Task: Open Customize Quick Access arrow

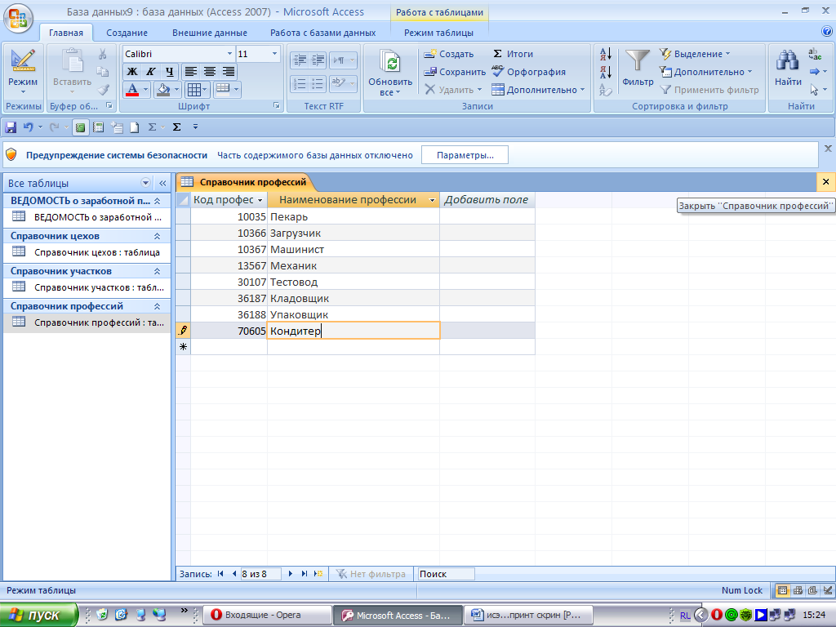Action: [195, 127]
